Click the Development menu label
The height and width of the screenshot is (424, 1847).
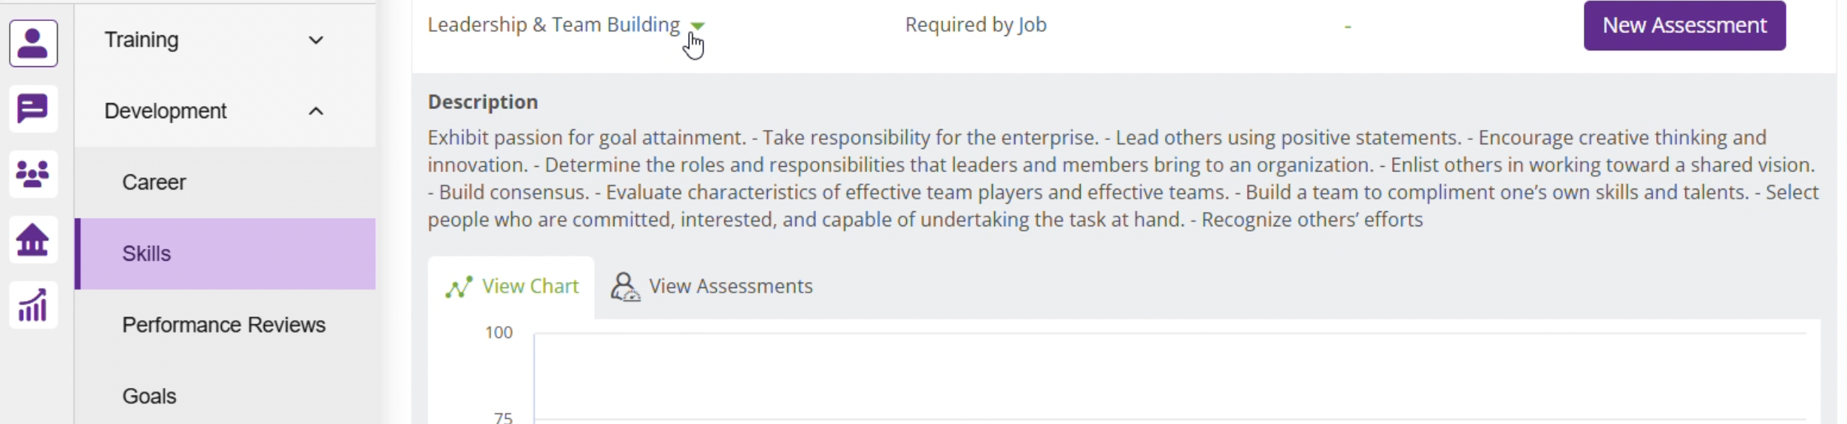pyautogui.click(x=165, y=111)
